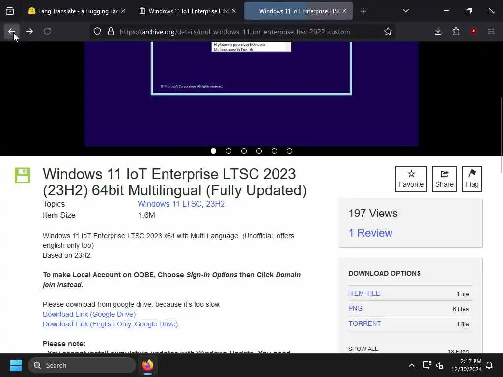
Task: Open a new browser tab
Action: coord(363,11)
